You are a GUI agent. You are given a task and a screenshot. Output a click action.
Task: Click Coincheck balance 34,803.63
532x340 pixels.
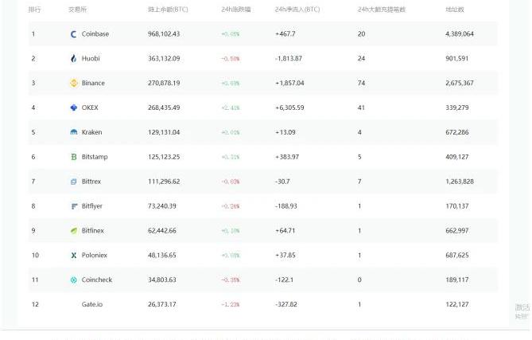point(162,279)
